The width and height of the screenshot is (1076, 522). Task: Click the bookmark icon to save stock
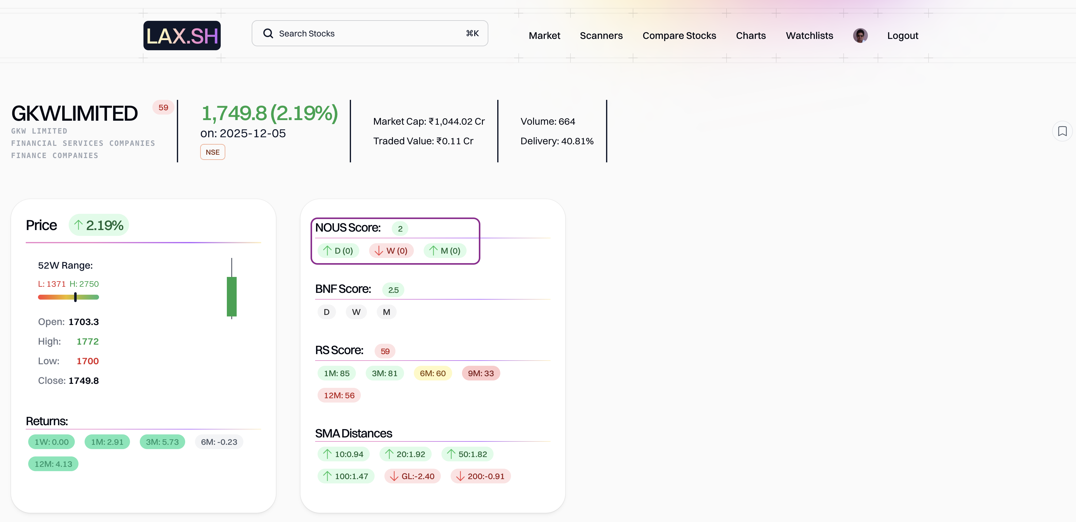click(1062, 131)
